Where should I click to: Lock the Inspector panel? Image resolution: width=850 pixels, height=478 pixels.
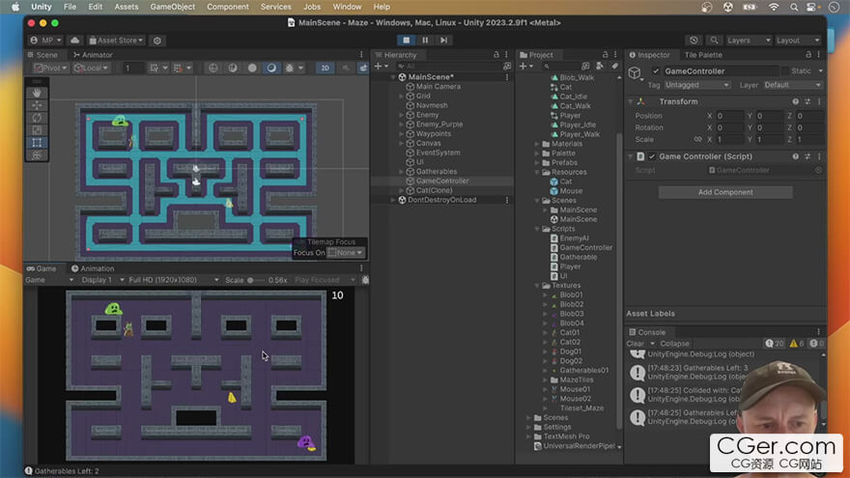click(x=808, y=55)
